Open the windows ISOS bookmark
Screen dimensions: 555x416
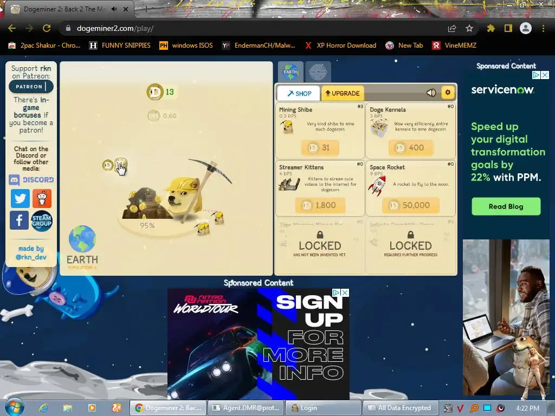click(186, 45)
